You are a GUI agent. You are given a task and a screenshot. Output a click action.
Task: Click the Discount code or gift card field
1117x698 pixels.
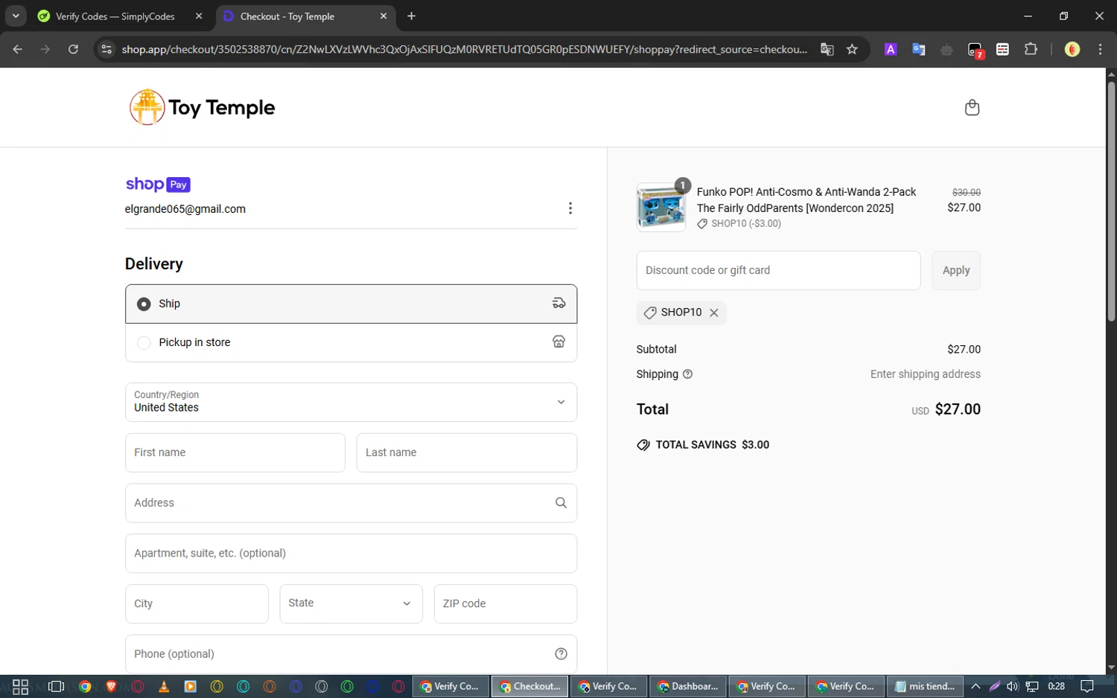click(x=778, y=270)
